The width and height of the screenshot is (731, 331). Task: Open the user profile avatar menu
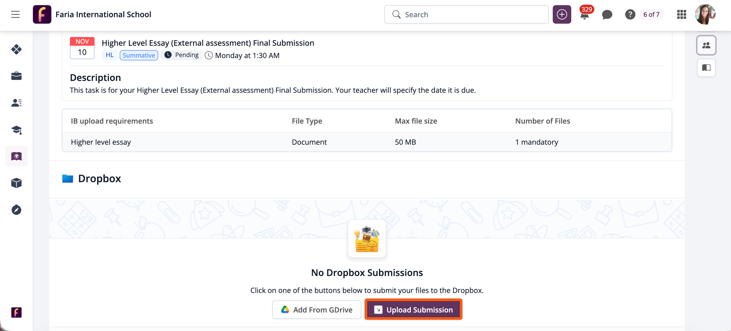(x=705, y=14)
